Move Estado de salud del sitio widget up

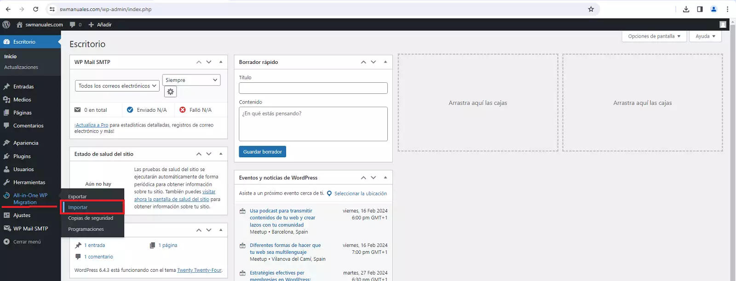pyautogui.click(x=199, y=154)
